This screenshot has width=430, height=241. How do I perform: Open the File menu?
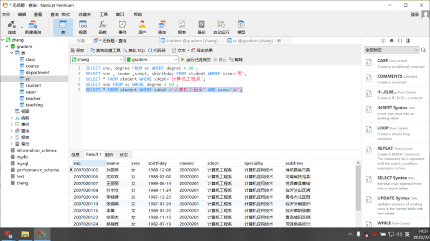coord(6,14)
